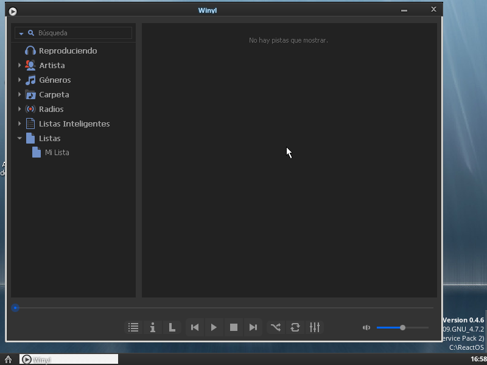Expand the Carpeta node

(19, 94)
